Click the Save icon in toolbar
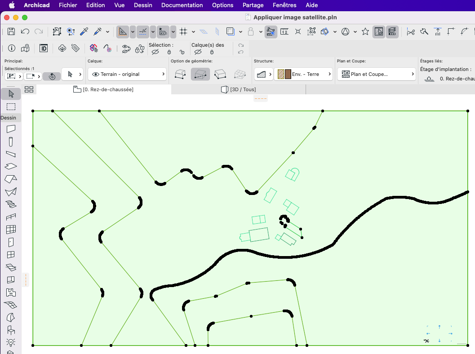This screenshot has height=354, width=475. point(11,31)
